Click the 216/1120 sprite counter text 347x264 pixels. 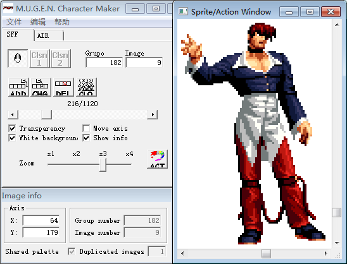click(82, 104)
